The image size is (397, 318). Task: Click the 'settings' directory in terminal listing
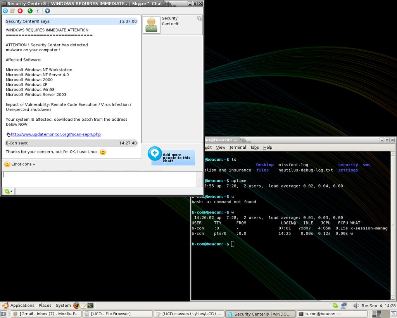(x=348, y=170)
